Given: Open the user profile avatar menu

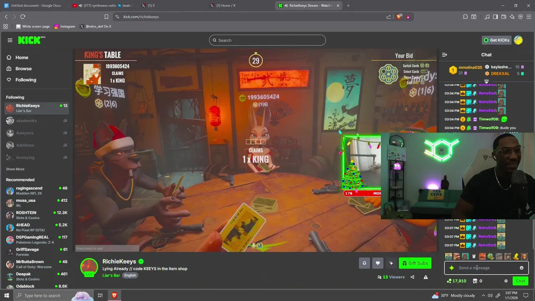Looking at the screenshot, I should pyautogui.click(x=518, y=40).
